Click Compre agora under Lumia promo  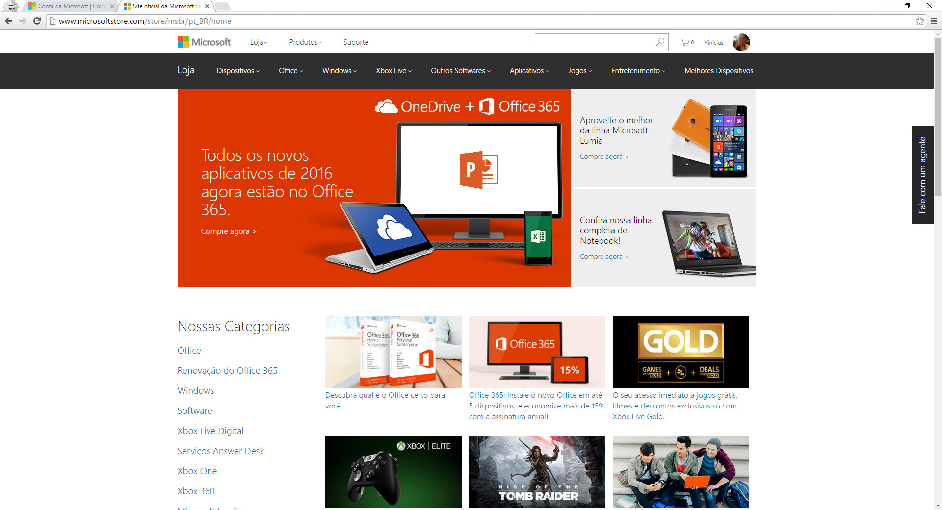click(x=604, y=157)
